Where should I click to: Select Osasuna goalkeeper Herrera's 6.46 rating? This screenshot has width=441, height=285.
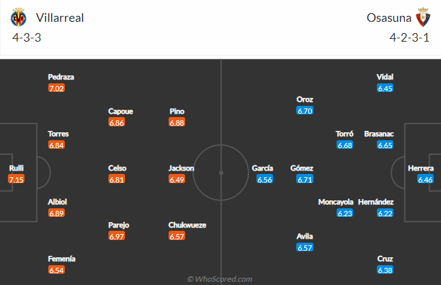tap(425, 180)
